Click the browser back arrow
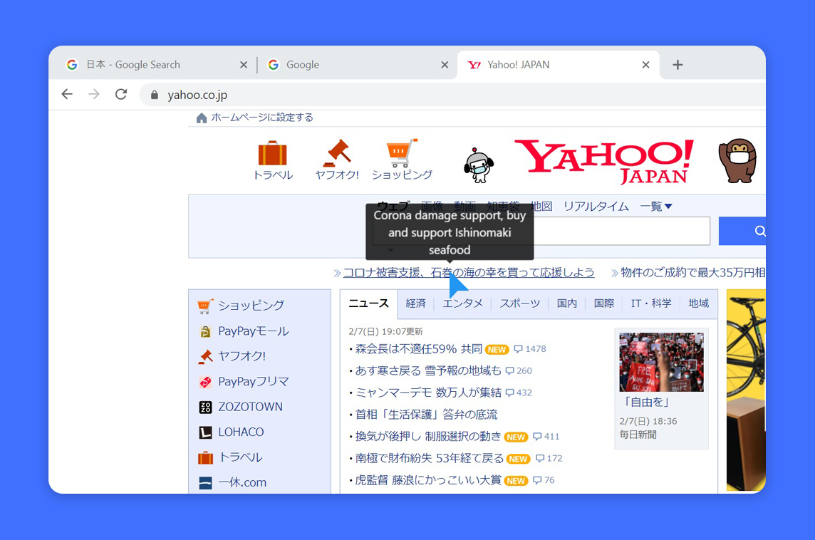This screenshot has height=540, width=815. [x=67, y=94]
